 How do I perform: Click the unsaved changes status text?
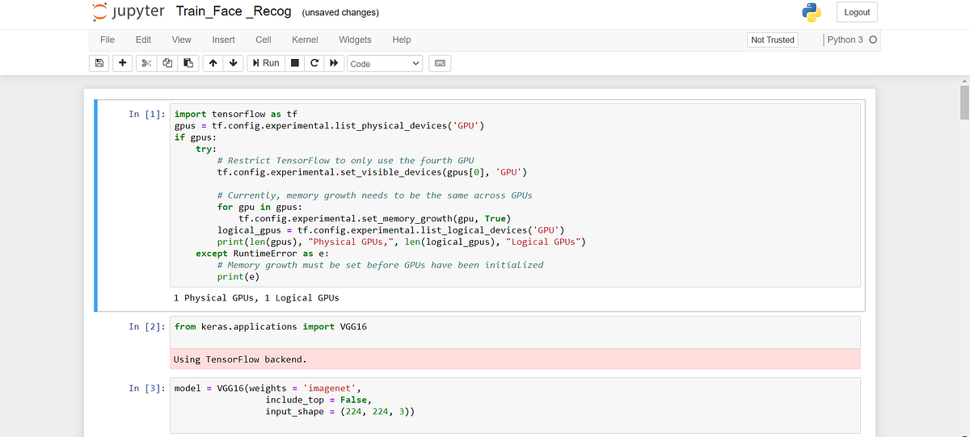pos(340,13)
